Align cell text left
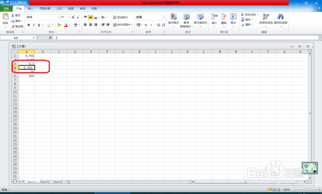 click(x=85, y=25)
